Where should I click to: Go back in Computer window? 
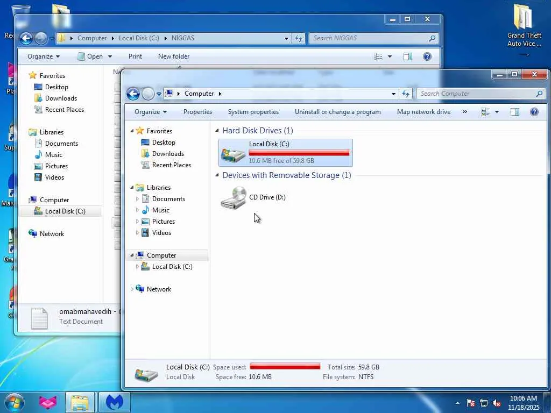(133, 94)
